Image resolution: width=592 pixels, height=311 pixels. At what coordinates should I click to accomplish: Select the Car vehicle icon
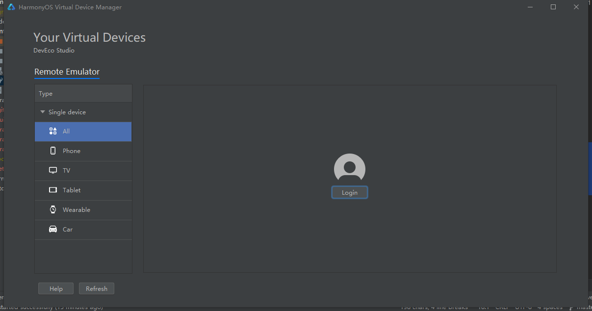point(53,229)
